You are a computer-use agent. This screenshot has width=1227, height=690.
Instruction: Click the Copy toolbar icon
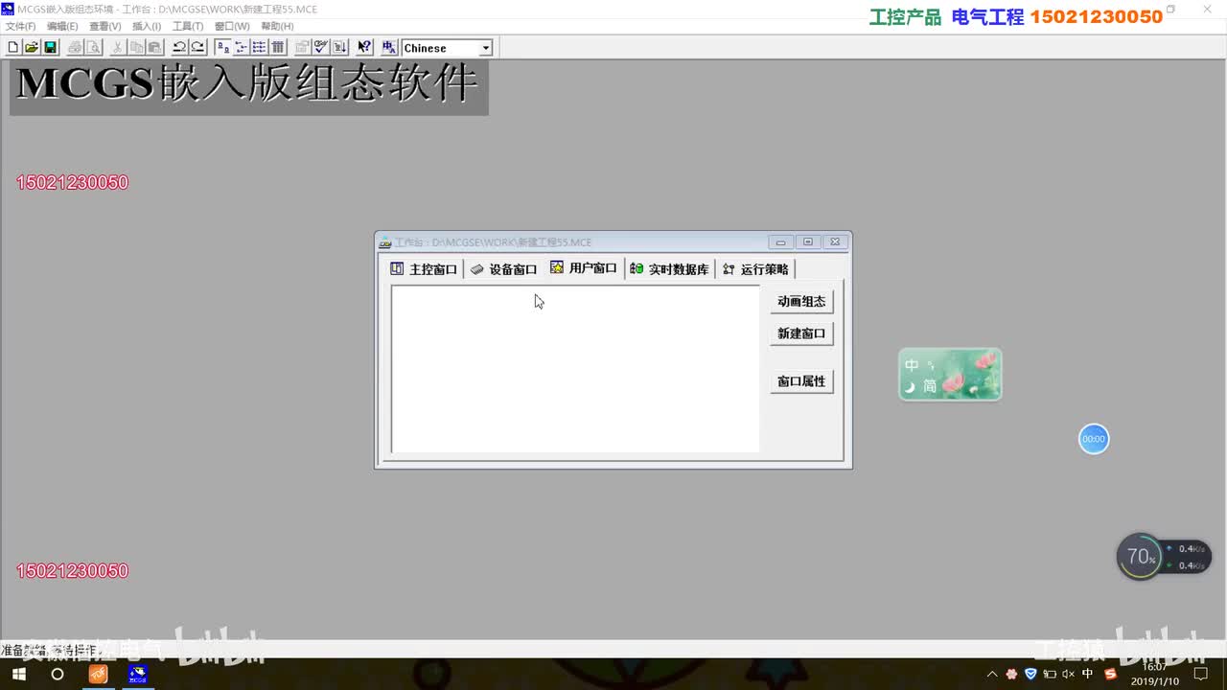tap(136, 47)
